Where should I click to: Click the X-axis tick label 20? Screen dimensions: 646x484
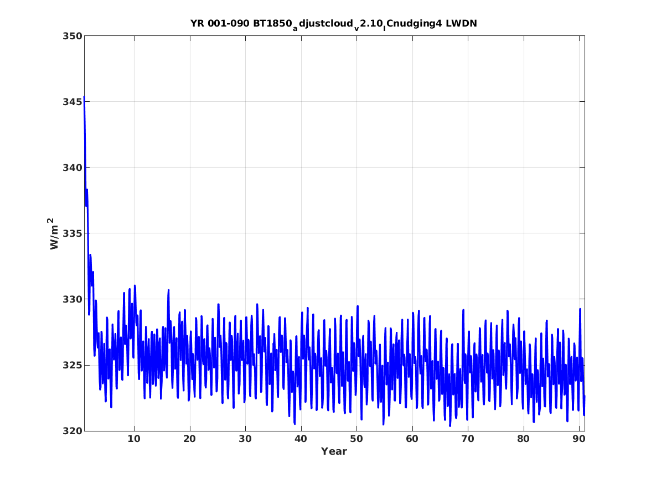pos(189,439)
